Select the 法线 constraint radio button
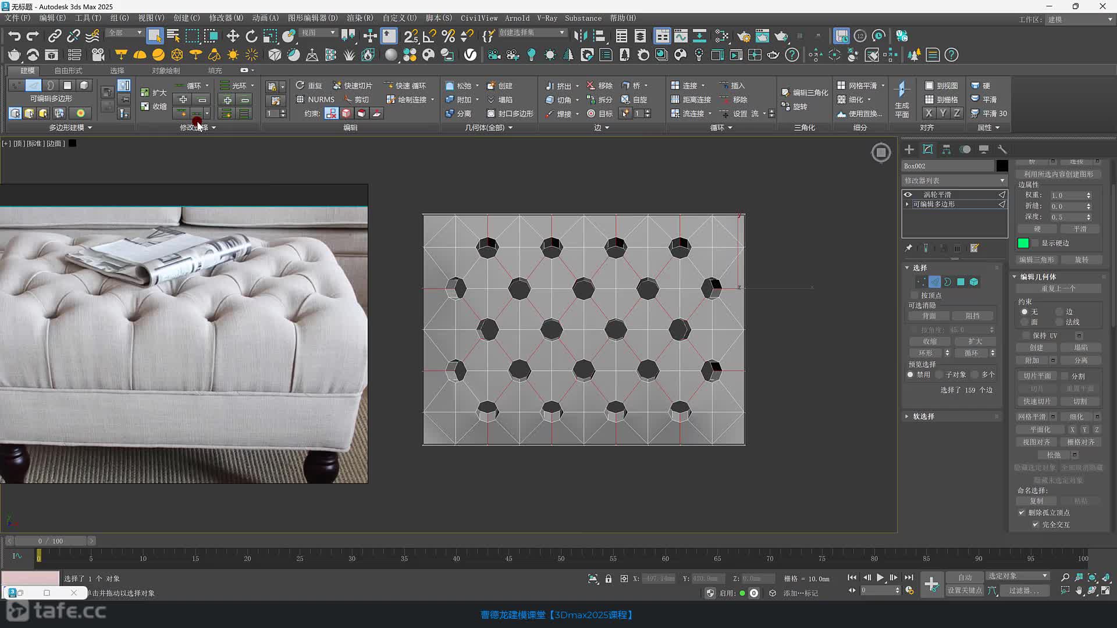Screen dimensions: 1117x628 (1059, 322)
